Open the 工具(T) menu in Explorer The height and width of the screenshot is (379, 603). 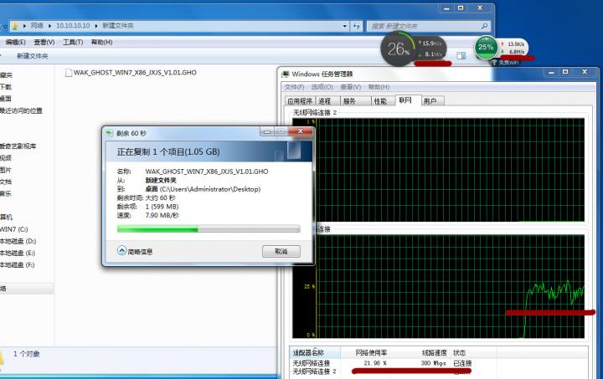tap(73, 42)
